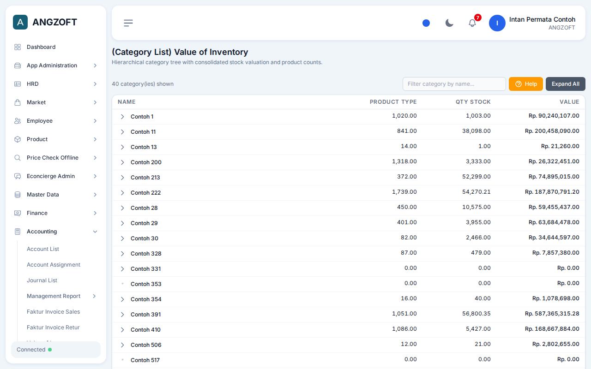Image resolution: width=591 pixels, height=369 pixels.
Task: Expand the Contoh 1 category row
Action: [x=122, y=117]
